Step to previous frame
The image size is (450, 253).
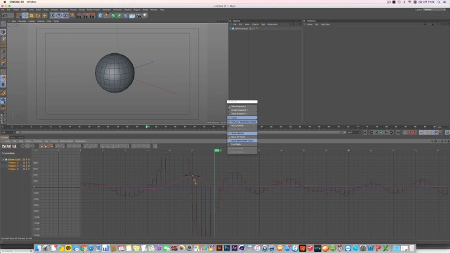376,133
